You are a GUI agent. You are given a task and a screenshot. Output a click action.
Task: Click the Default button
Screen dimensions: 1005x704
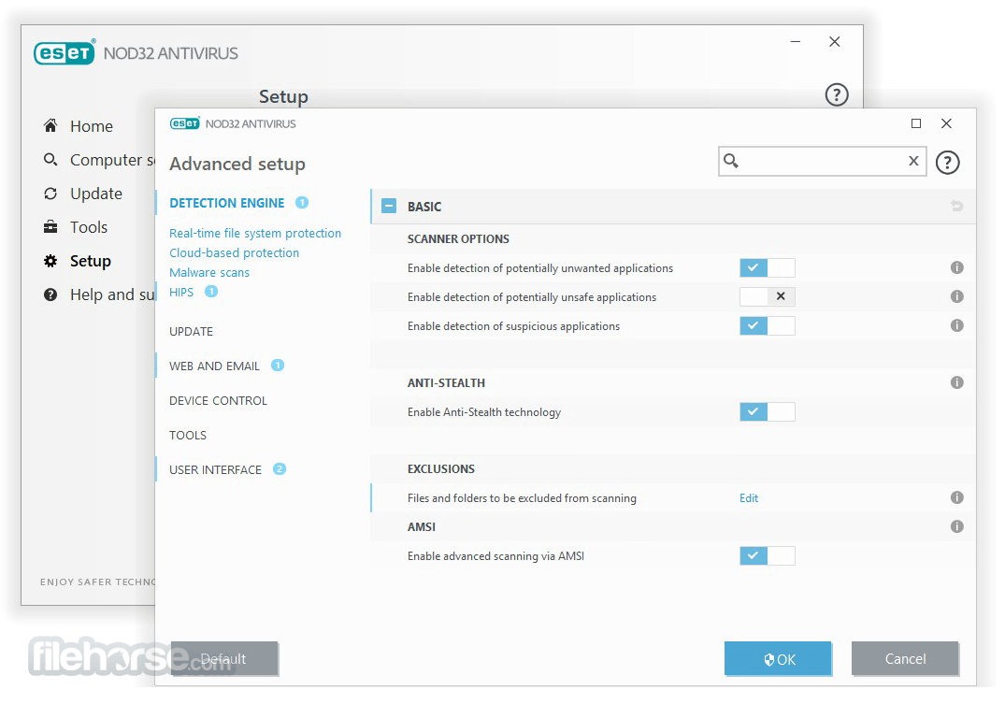point(224,658)
